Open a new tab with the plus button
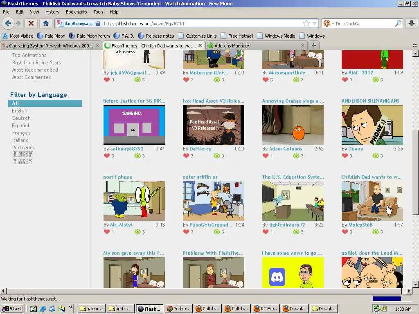This screenshot has height=314, width=419. pos(314,45)
